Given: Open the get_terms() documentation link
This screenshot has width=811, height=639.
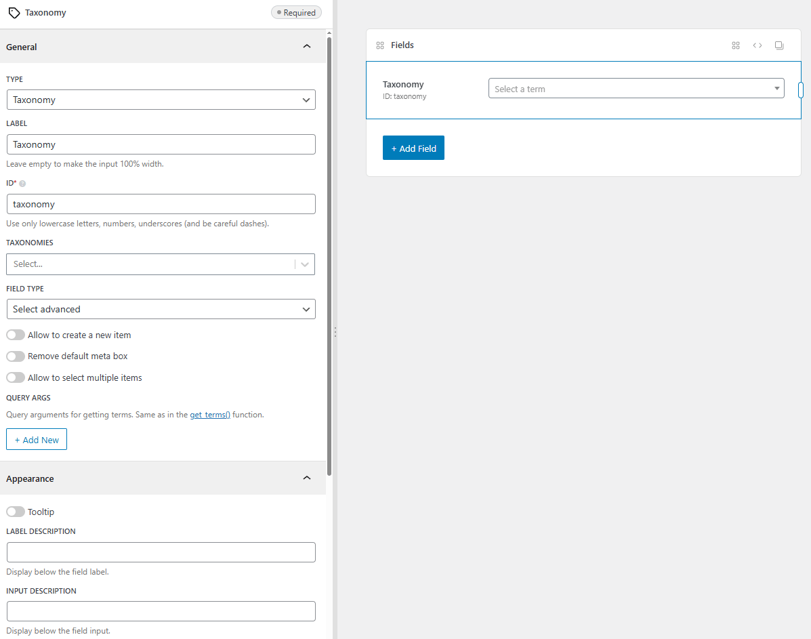Looking at the screenshot, I should (210, 415).
